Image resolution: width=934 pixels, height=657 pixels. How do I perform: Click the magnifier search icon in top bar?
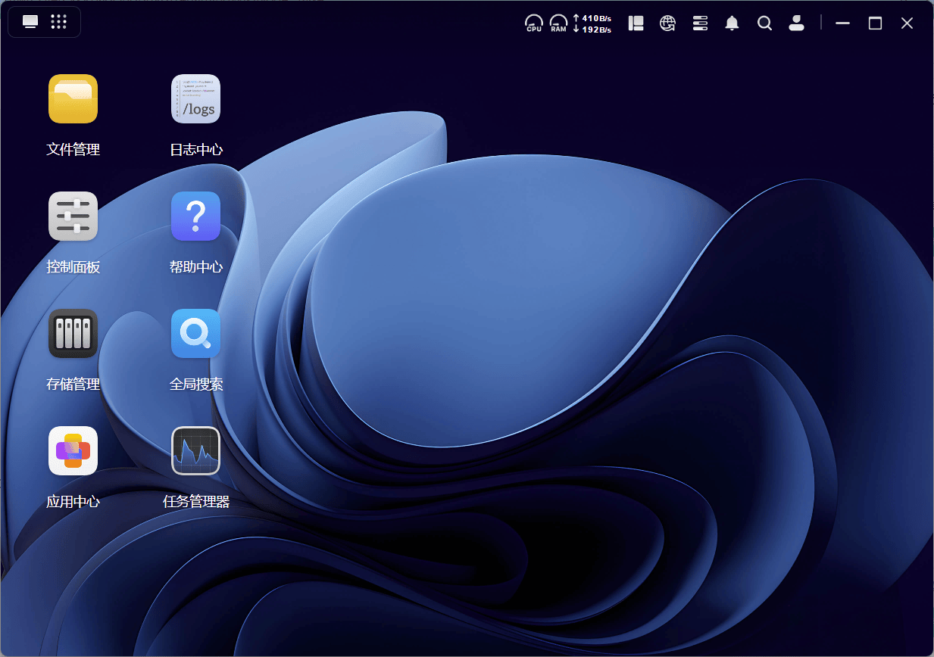[764, 23]
